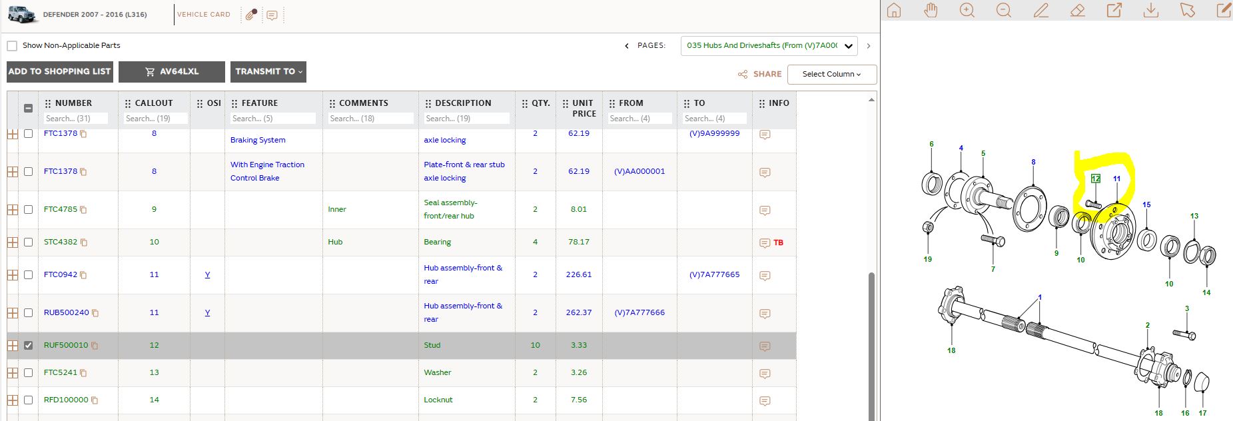Open the Pages dropdown for Hubs And Driveshafts
This screenshot has height=421, width=1233.
click(769, 45)
